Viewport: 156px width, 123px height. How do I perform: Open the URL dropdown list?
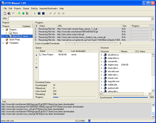[x=152, y=19]
